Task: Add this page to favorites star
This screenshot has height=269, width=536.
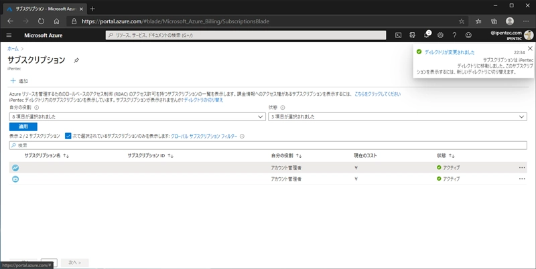Action: coord(462,21)
